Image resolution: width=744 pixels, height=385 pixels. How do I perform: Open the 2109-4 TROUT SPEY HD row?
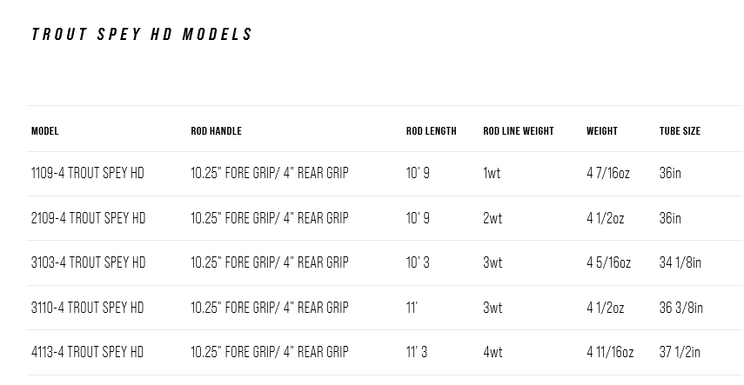tap(88, 218)
